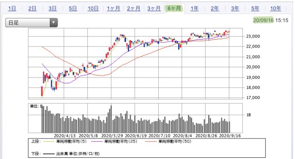Click the tallest volume bar near 2020/5/29
The width and height of the screenshot is (295, 159).
click(111, 119)
